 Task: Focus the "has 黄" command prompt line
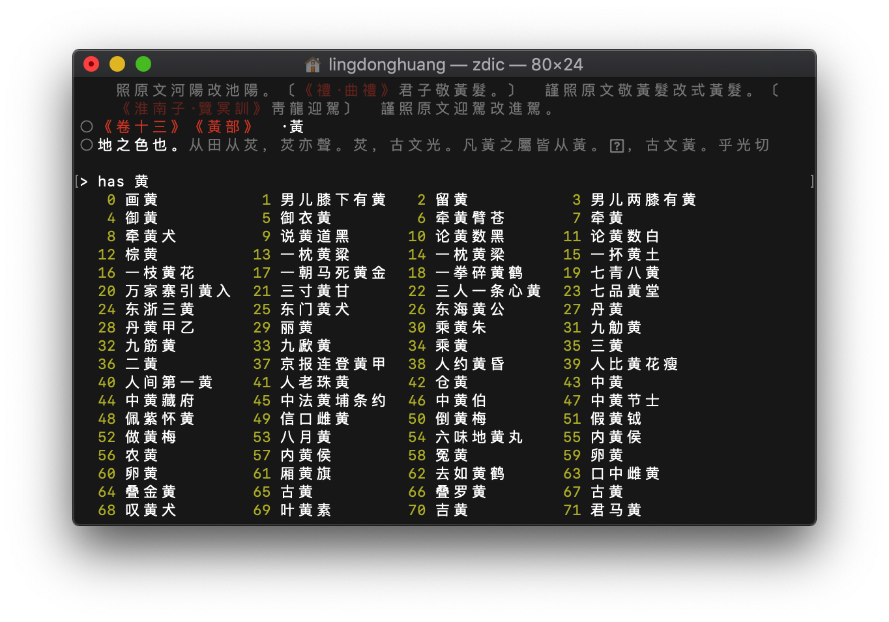(123, 181)
